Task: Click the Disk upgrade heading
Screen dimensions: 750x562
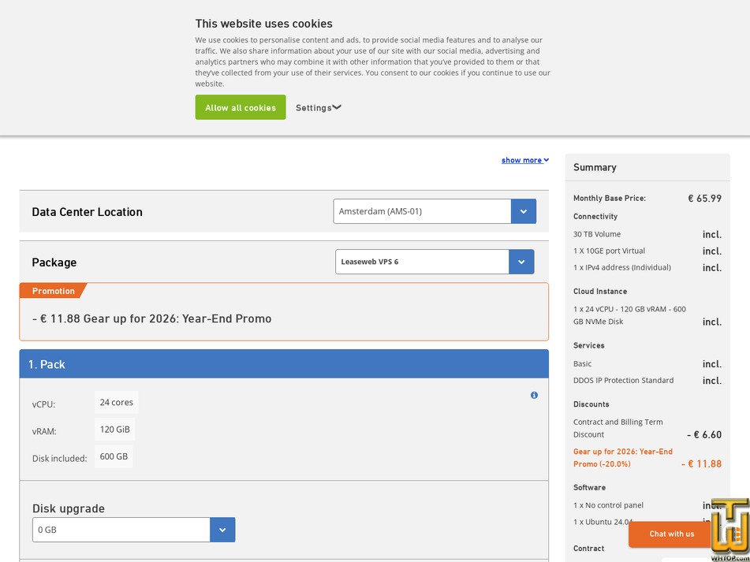Action: click(x=69, y=508)
